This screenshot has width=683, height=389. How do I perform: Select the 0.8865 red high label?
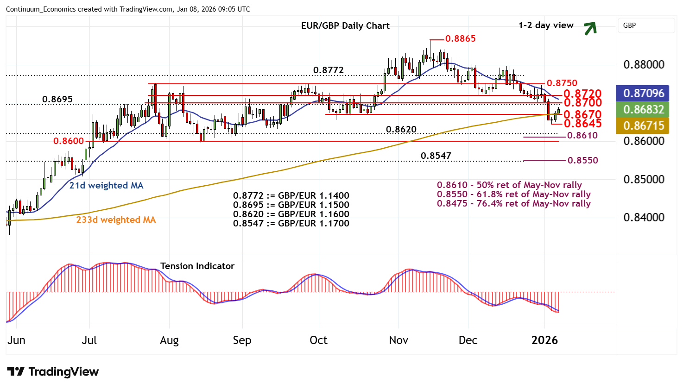tap(460, 38)
